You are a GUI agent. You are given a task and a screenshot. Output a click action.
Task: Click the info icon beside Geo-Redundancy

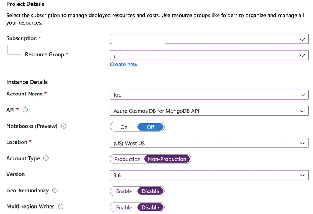[x=55, y=191]
